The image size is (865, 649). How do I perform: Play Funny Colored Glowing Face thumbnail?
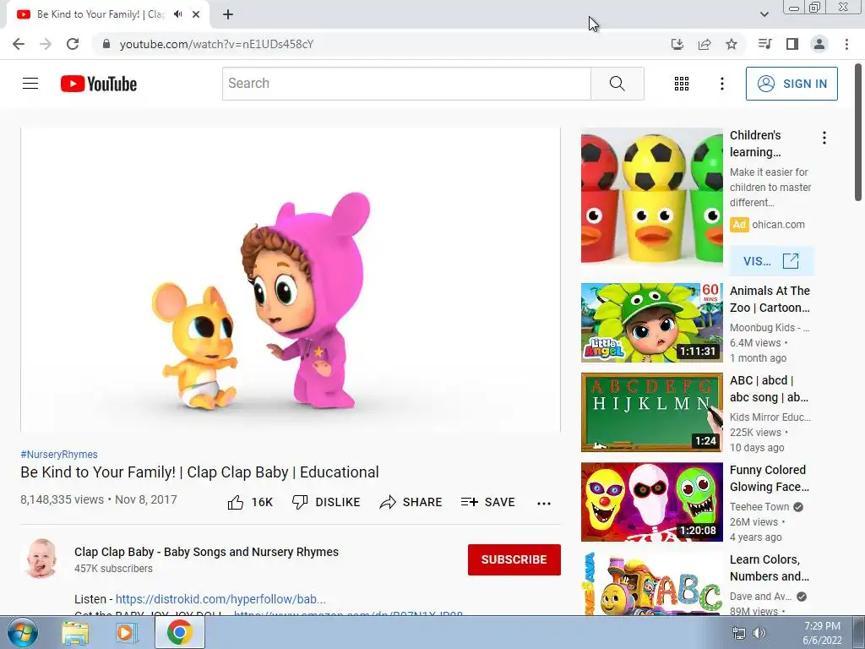point(651,502)
